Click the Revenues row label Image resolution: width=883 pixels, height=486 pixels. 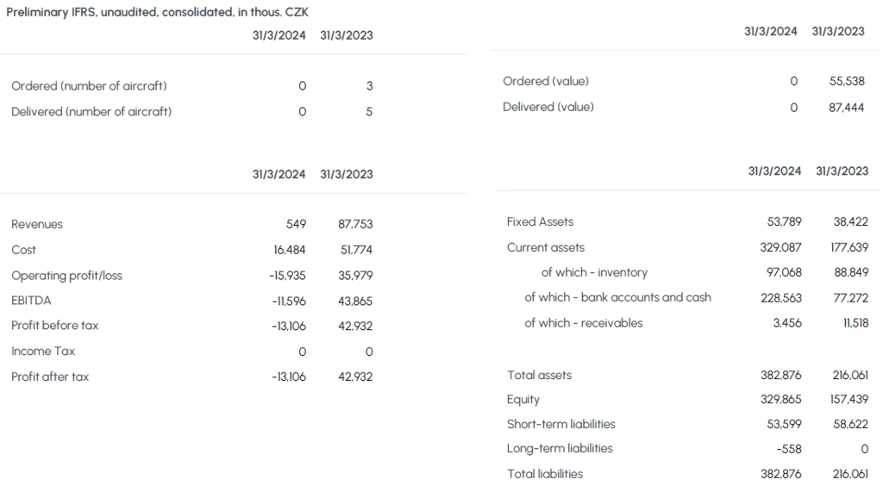pos(37,224)
